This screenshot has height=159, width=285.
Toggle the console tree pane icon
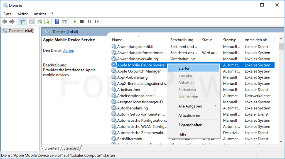[22, 22]
